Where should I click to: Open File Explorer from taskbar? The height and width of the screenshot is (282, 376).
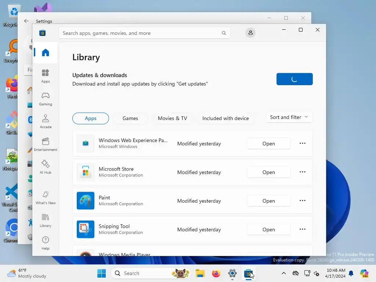tap(200, 273)
